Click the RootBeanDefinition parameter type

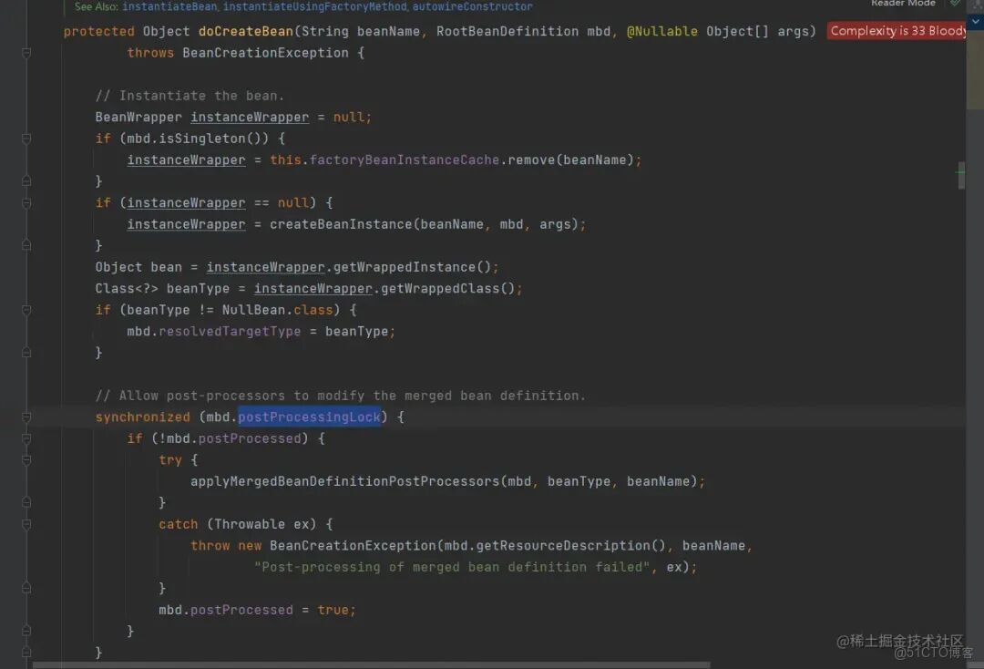(x=507, y=31)
